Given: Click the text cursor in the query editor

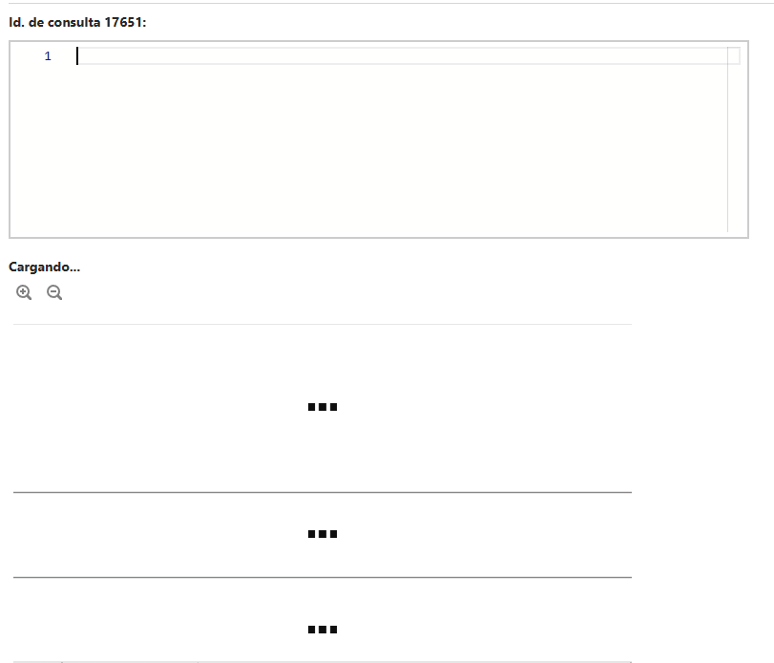Looking at the screenshot, I should [x=77, y=55].
